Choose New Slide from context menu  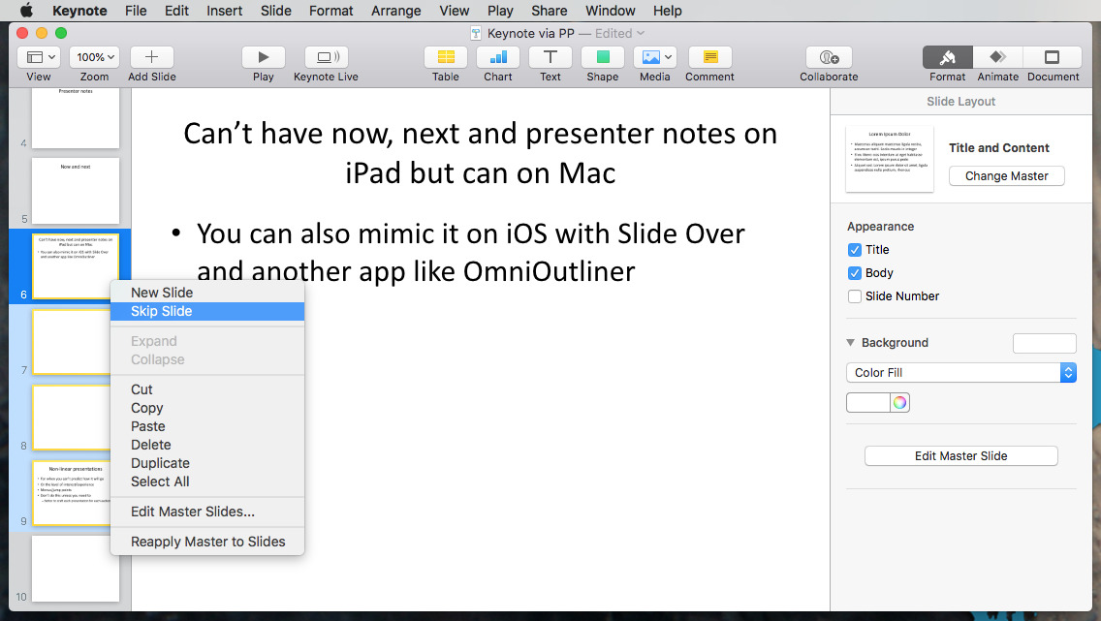tap(207, 293)
